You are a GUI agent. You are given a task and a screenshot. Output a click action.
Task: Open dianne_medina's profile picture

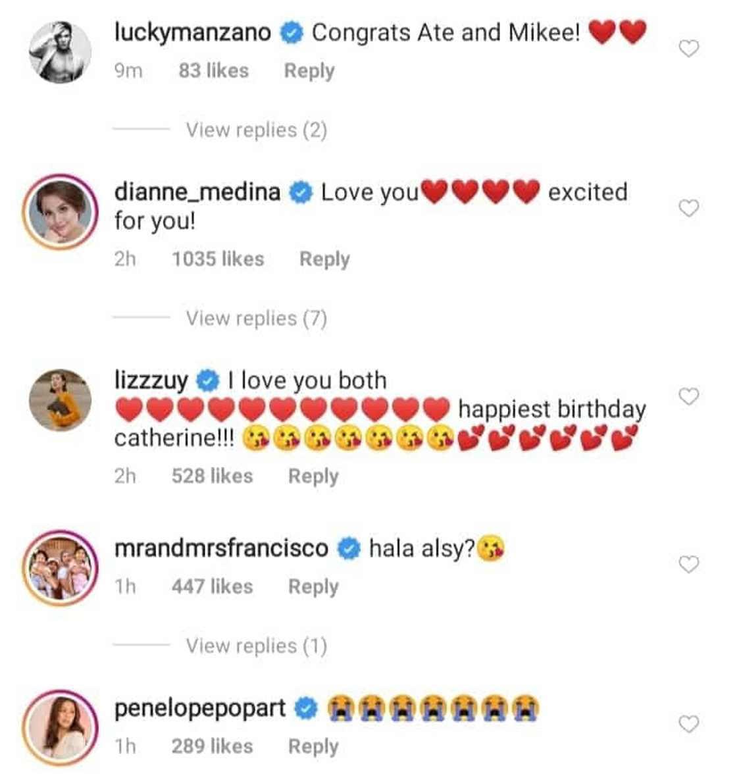point(61,212)
